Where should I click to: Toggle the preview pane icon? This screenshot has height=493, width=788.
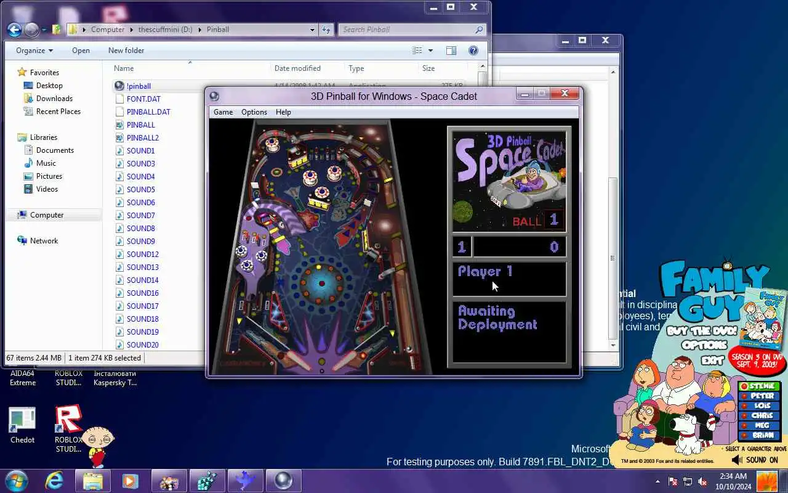point(451,51)
